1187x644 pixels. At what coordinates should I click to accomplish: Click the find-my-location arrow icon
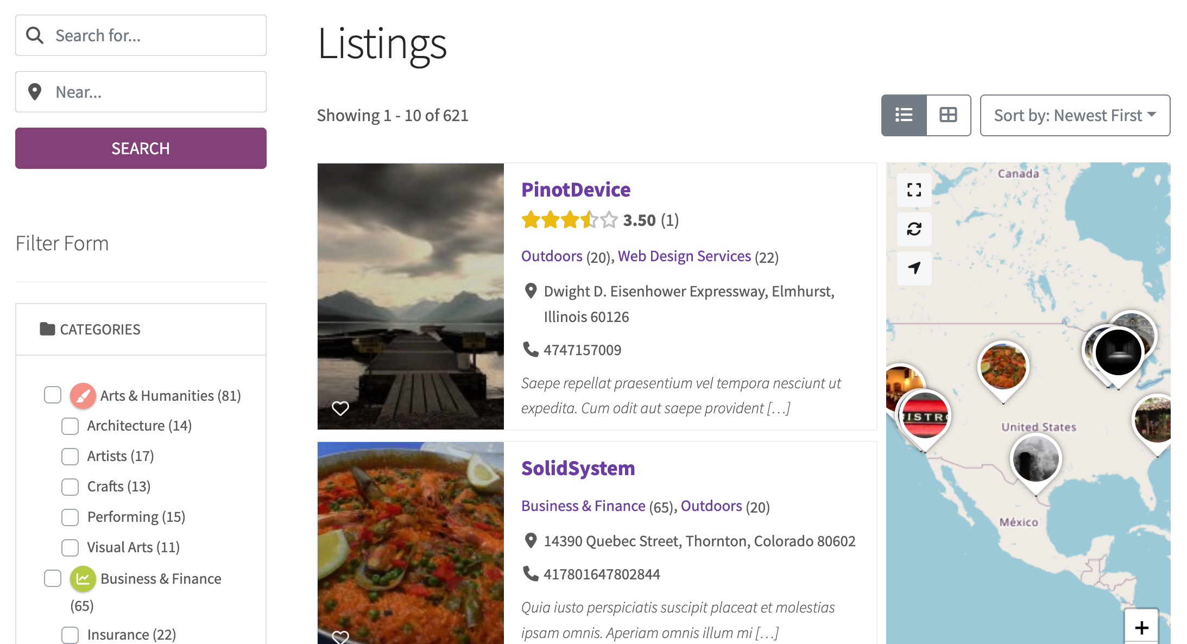click(x=914, y=268)
